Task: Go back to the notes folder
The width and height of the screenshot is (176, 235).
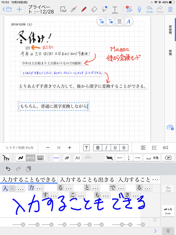Action: click(7, 9)
